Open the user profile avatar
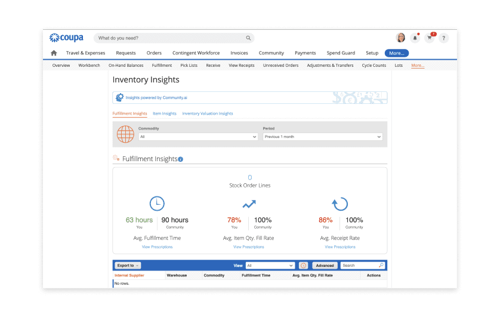Screen dimensions: 500x317 [400, 38]
